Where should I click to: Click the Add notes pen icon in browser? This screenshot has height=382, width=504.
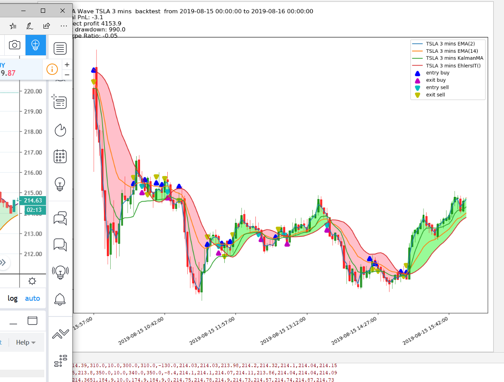click(29, 26)
